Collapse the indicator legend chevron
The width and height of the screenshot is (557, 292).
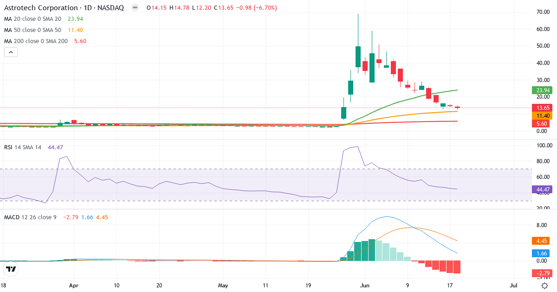click(11, 52)
